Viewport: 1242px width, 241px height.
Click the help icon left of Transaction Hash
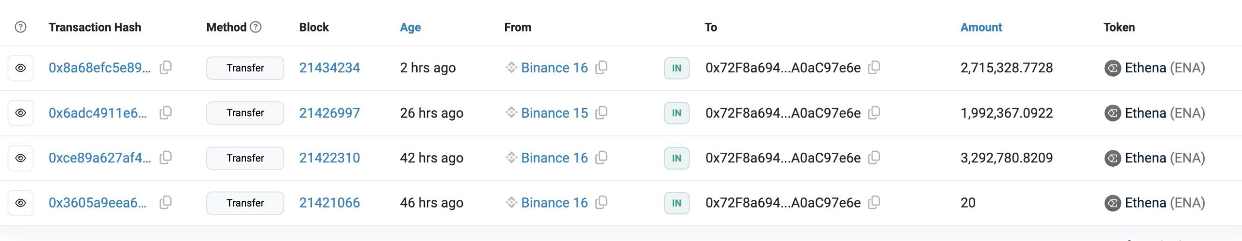point(20,27)
